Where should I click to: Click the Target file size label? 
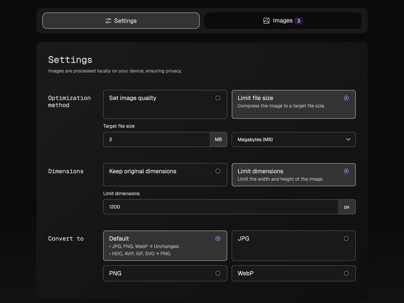tap(119, 126)
